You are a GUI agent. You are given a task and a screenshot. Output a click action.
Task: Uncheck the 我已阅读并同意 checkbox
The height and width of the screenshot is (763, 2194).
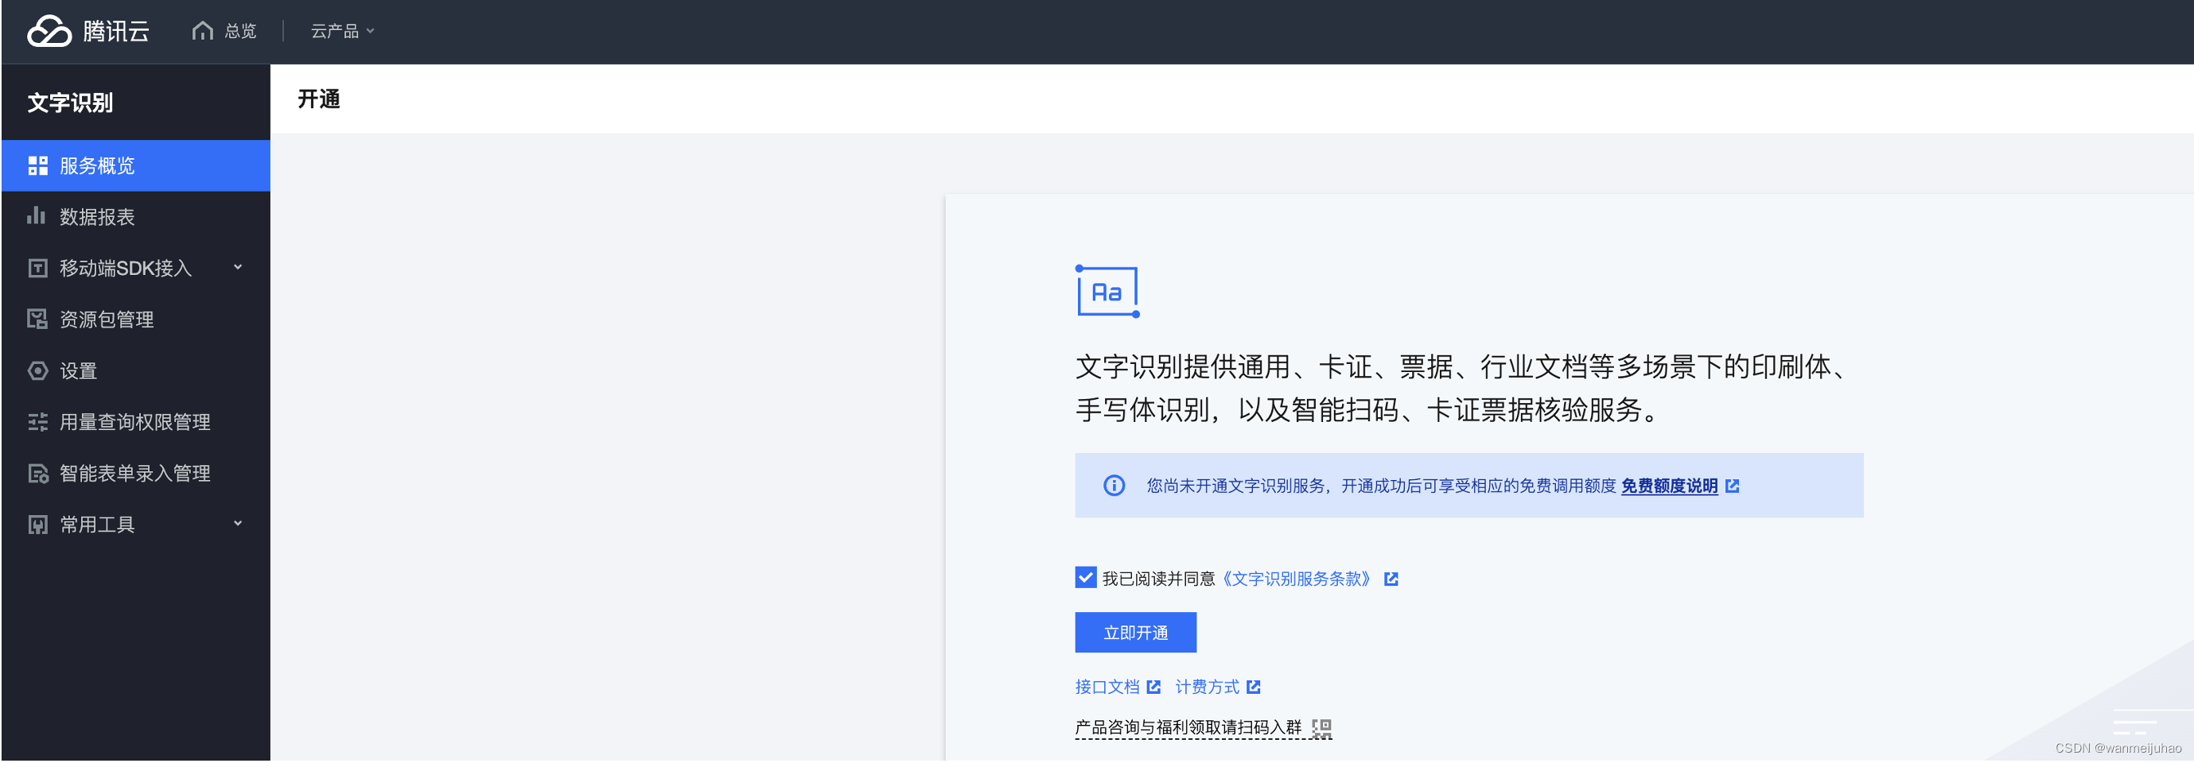click(1086, 579)
